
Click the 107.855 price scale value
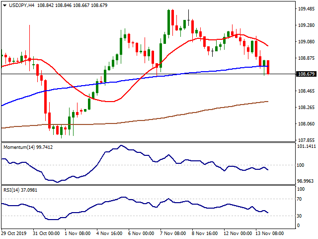click(x=306, y=140)
